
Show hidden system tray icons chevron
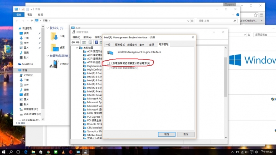tap(232, 152)
